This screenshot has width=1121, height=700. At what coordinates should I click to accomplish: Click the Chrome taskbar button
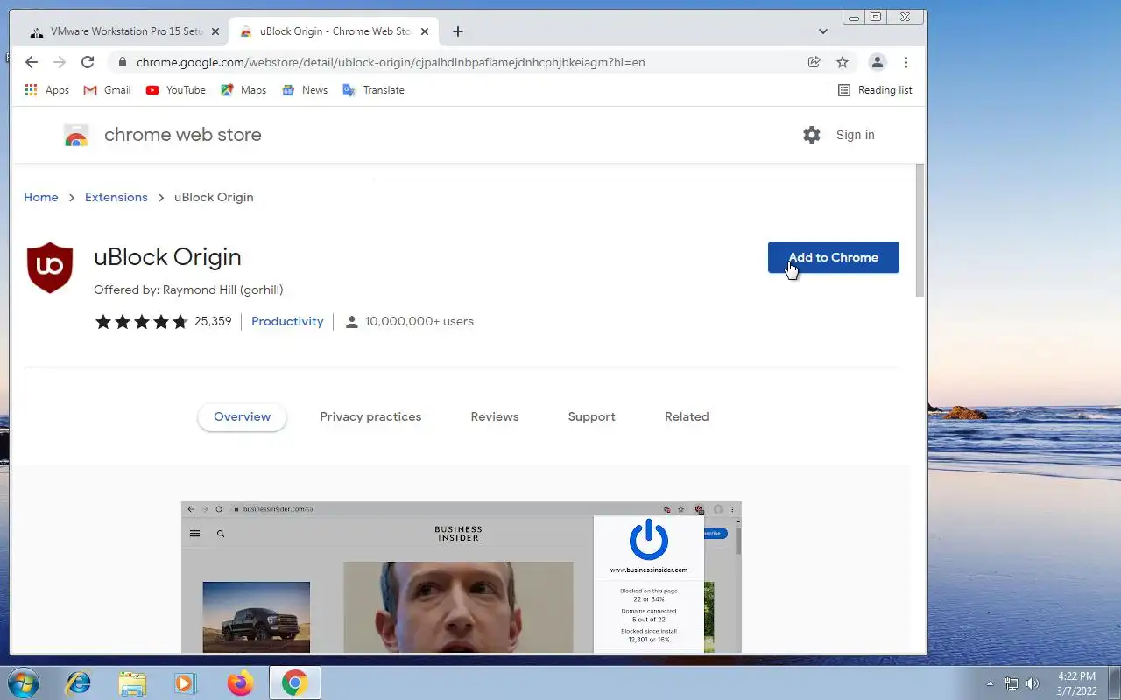294,682
